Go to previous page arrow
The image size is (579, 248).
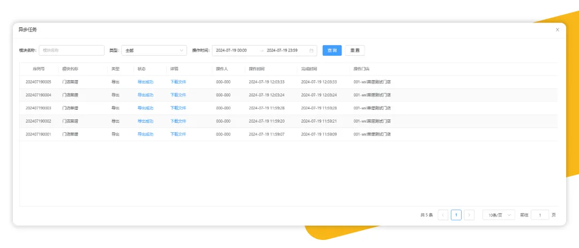point(443,215)
